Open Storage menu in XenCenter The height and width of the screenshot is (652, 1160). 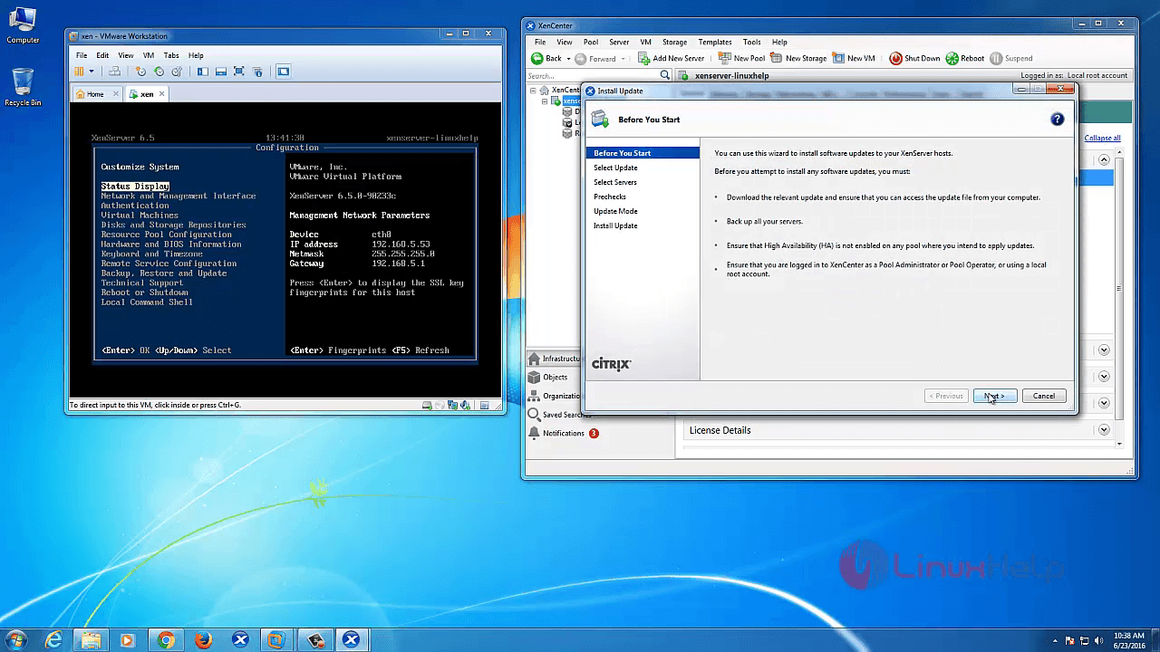[x=674, y=42]
